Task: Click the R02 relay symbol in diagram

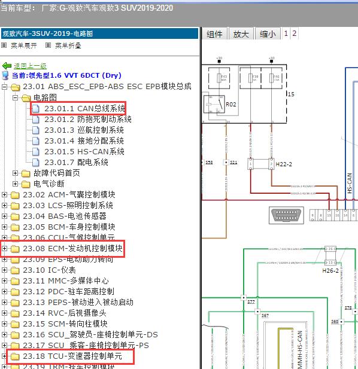Action: tap(214, 104)
